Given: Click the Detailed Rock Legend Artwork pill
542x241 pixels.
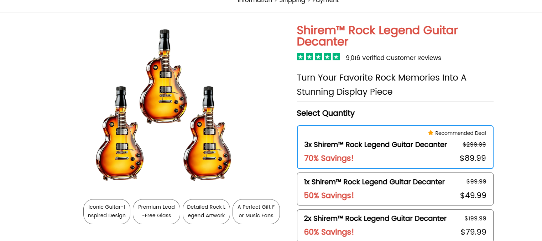Looking at the screenshot, I should tap(206, 212).
